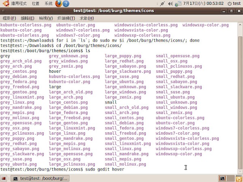Open the trash icon in the bottom panel

pyautogui.click(x=239, y=179)
